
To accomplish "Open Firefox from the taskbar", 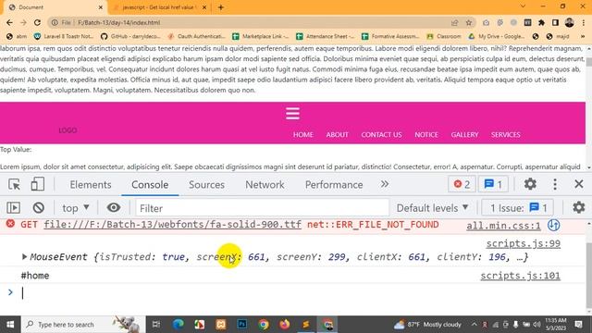I will 285,325.
